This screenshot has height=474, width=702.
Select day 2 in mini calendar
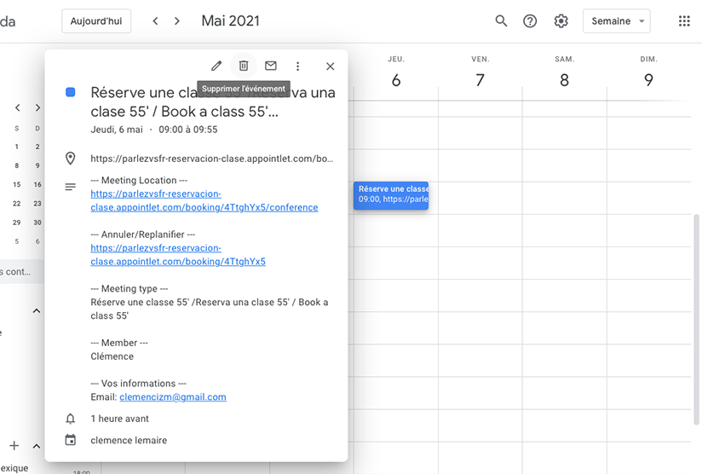coord(37,147)
